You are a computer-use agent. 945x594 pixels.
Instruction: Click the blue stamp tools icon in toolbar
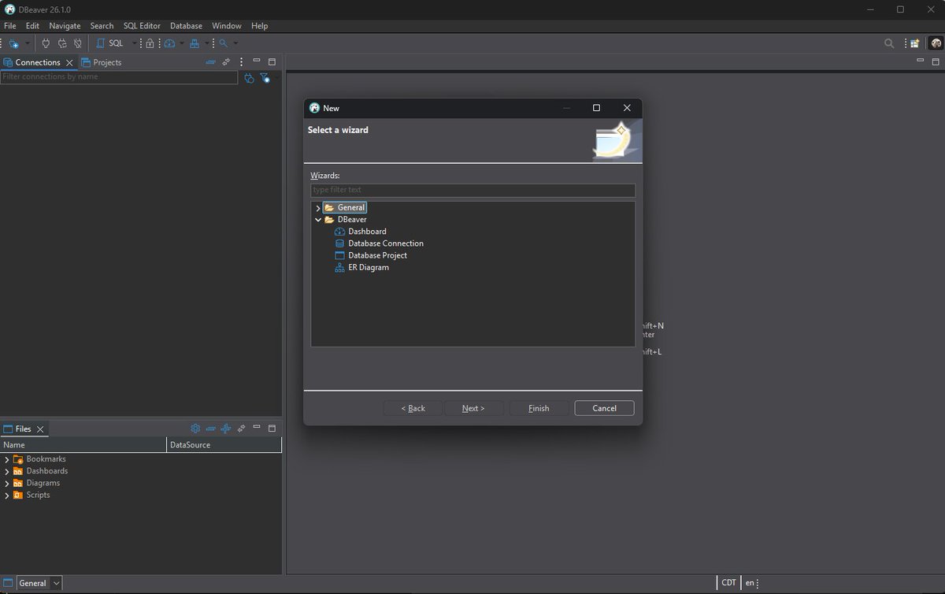pos(194,43)
